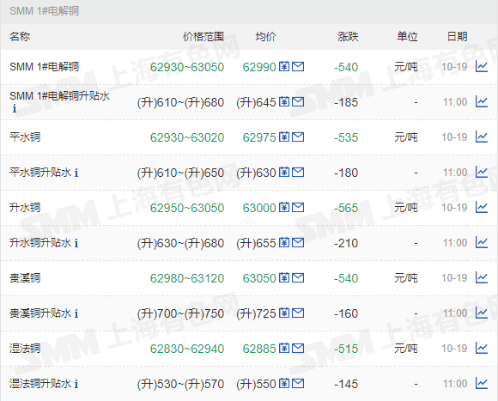Open envelope icon in 贵溪铜 row

298,278
